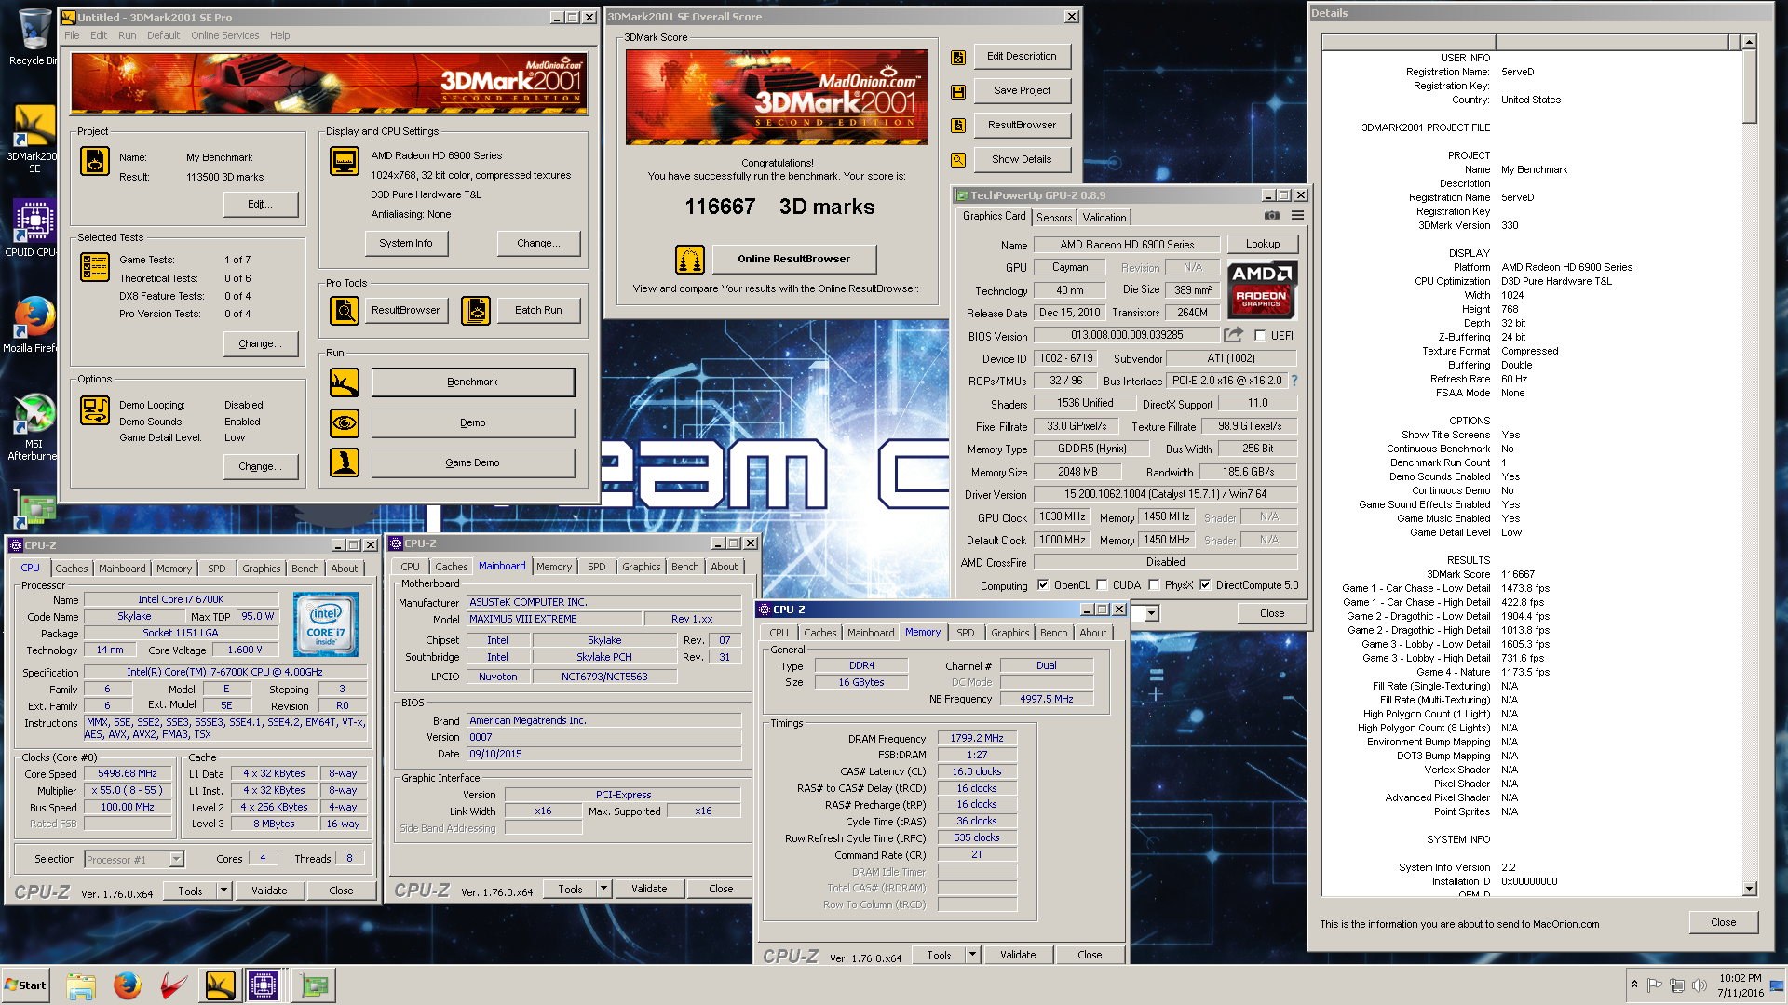Click the System Info button

[x=406, y=244]
